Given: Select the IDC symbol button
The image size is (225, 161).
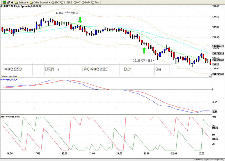Looking at the screenshot, I should (55, 3).
